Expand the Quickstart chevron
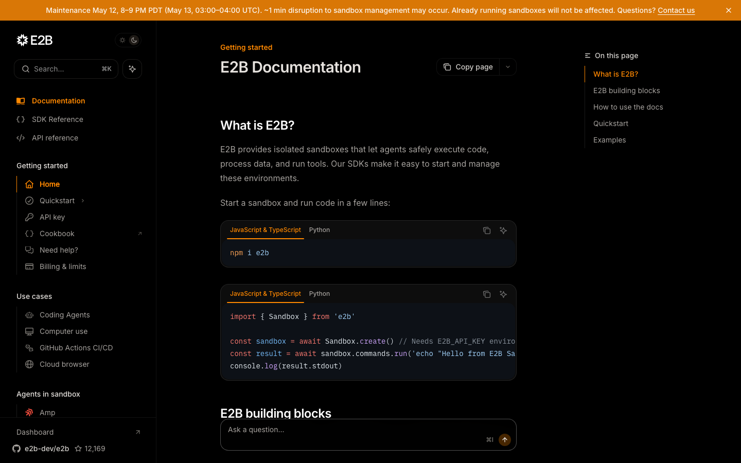This screenshot has width=741, height=463. [83, 201]
